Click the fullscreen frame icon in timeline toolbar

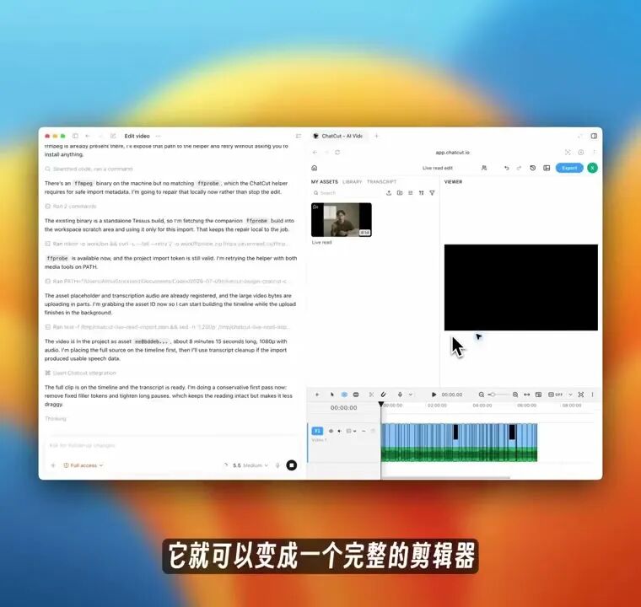coord(581,395)
